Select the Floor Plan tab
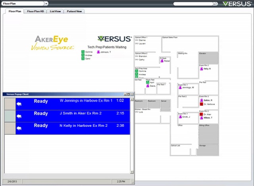The image size is (254, 186). click(x=15, y=11)
